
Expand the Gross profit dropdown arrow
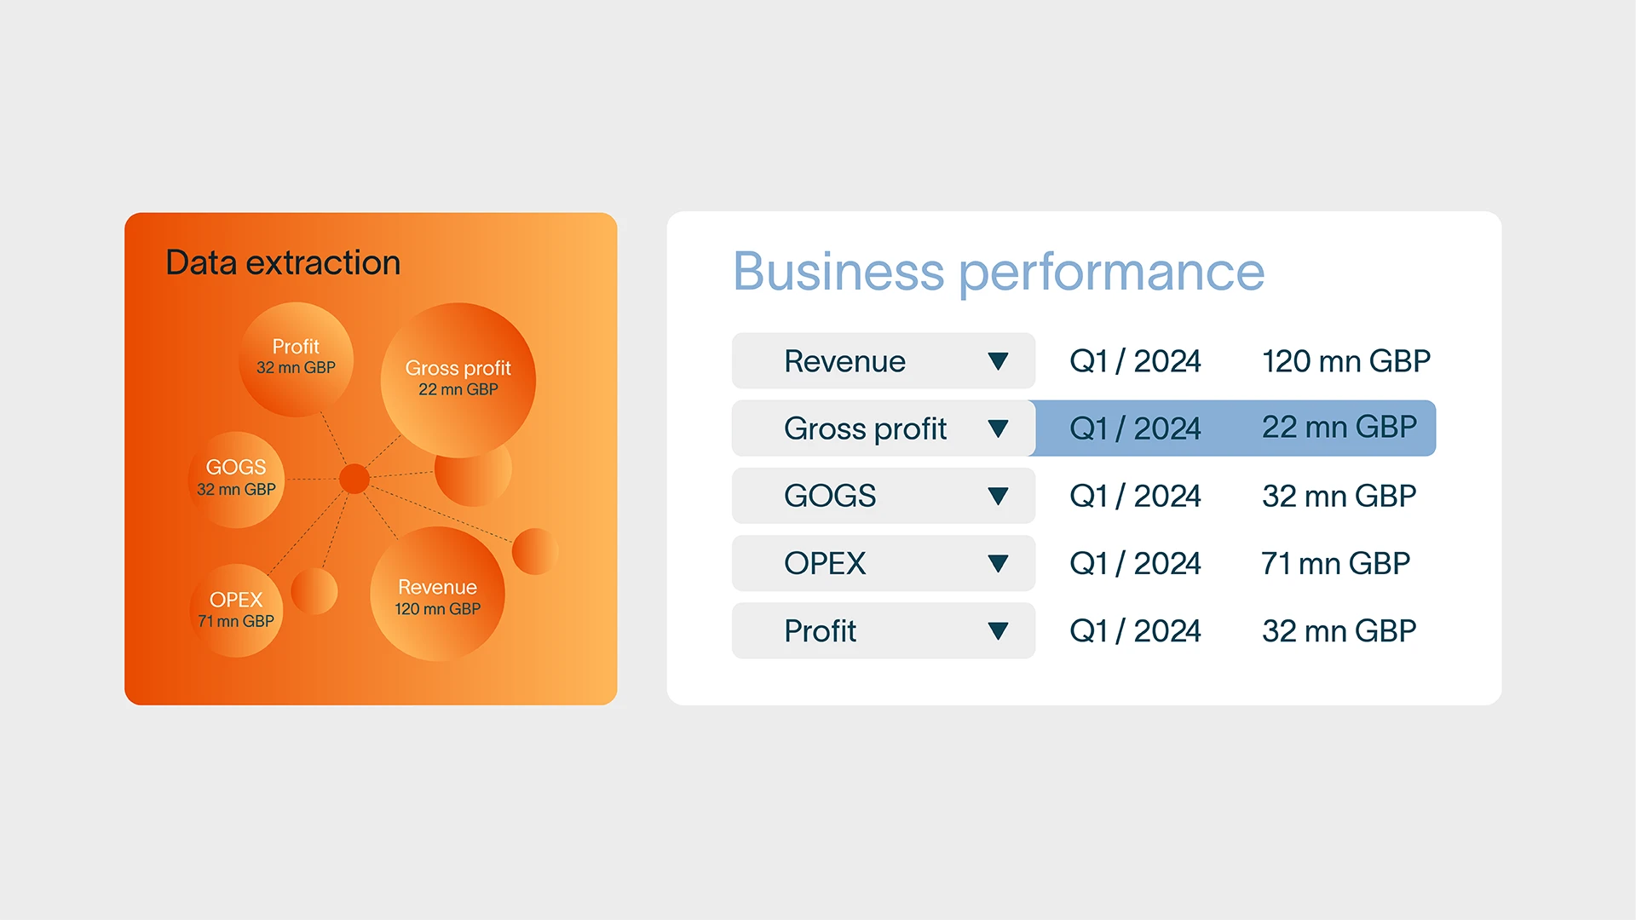point(998,428)
